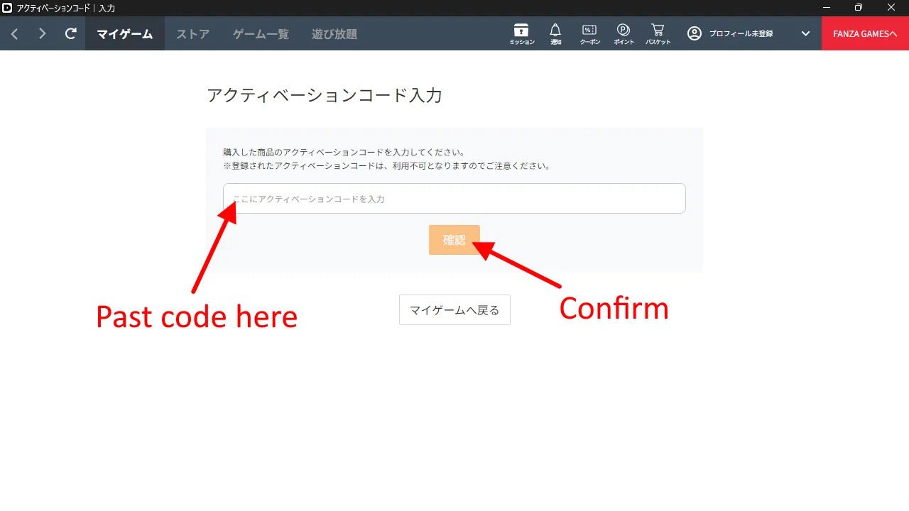Open the バスケット shopping cart icon
The image size is (909, 511).
tap(658, 33)
